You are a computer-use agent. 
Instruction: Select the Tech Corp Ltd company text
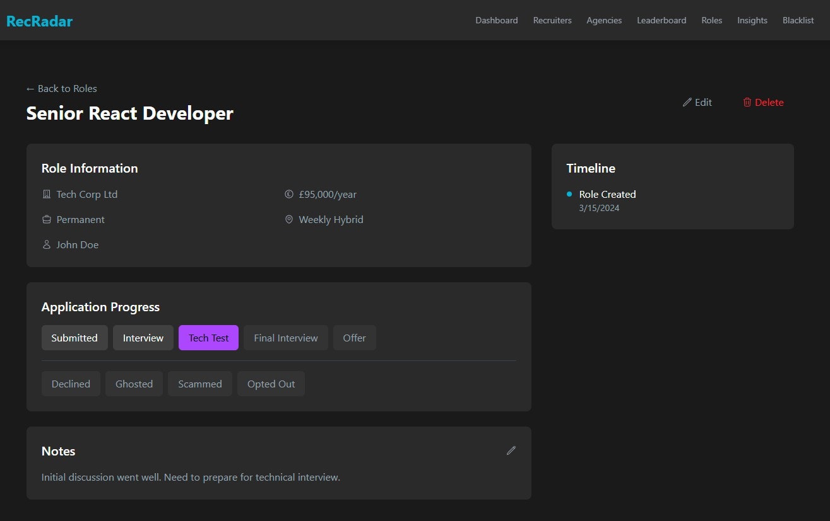(87, 195)
